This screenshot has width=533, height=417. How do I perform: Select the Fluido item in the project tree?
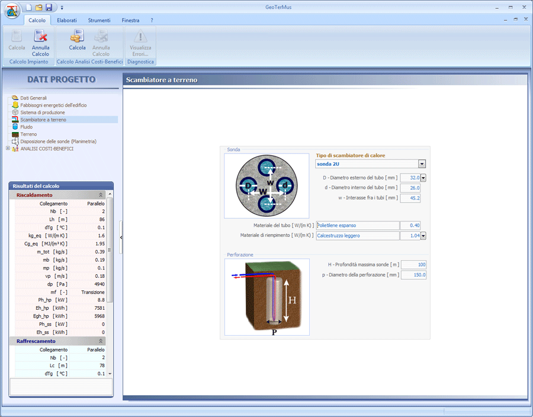pyautogui.click(x=27, y=127)
